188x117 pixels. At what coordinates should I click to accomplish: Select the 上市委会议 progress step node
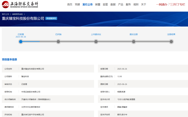96,41
